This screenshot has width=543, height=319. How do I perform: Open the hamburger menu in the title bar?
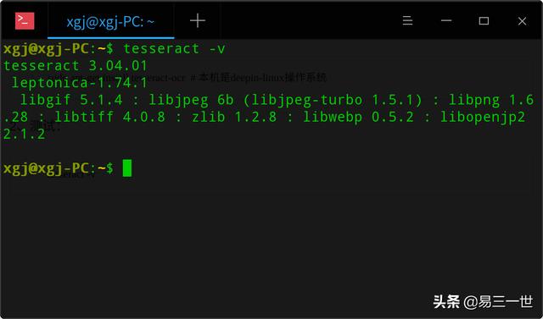coord(407,20)
